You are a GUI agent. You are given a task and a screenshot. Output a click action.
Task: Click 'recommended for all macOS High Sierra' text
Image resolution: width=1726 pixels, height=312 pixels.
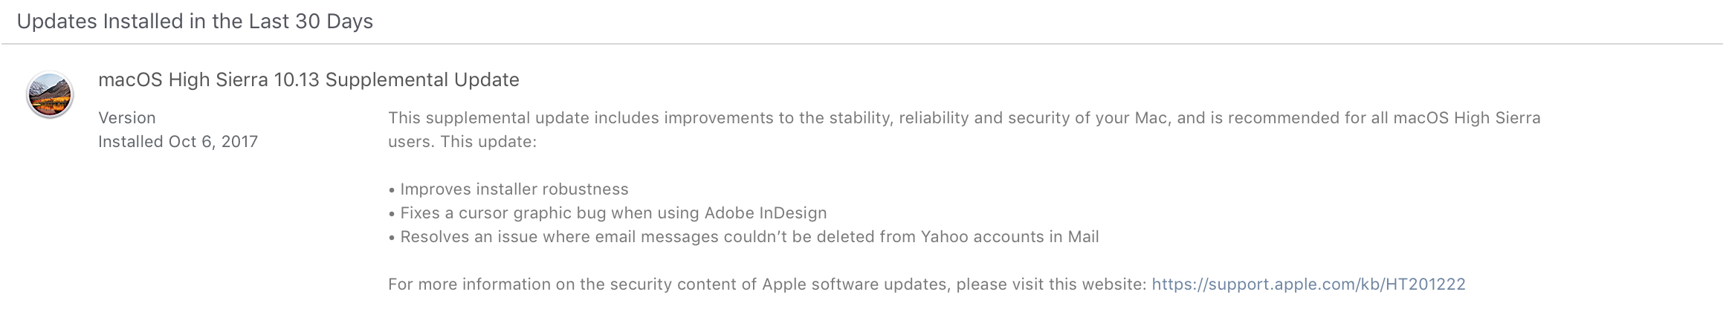pos(1384,118)
